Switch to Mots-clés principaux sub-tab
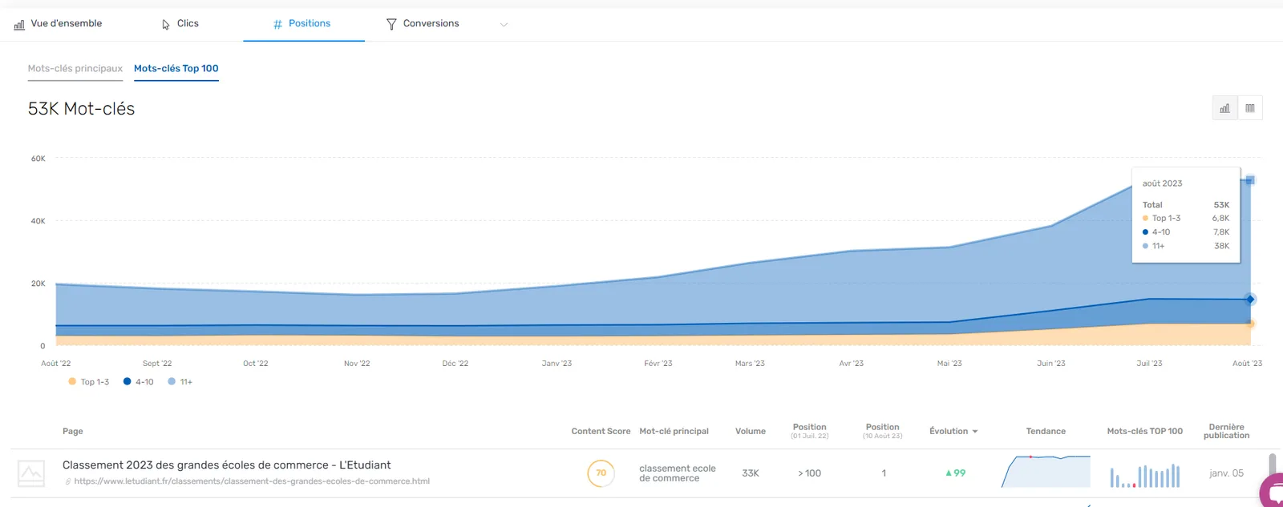 click(75, 69)
